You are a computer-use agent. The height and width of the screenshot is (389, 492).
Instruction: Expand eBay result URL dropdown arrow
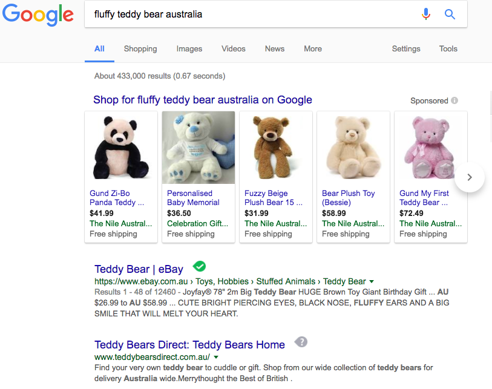pos(372,281)
